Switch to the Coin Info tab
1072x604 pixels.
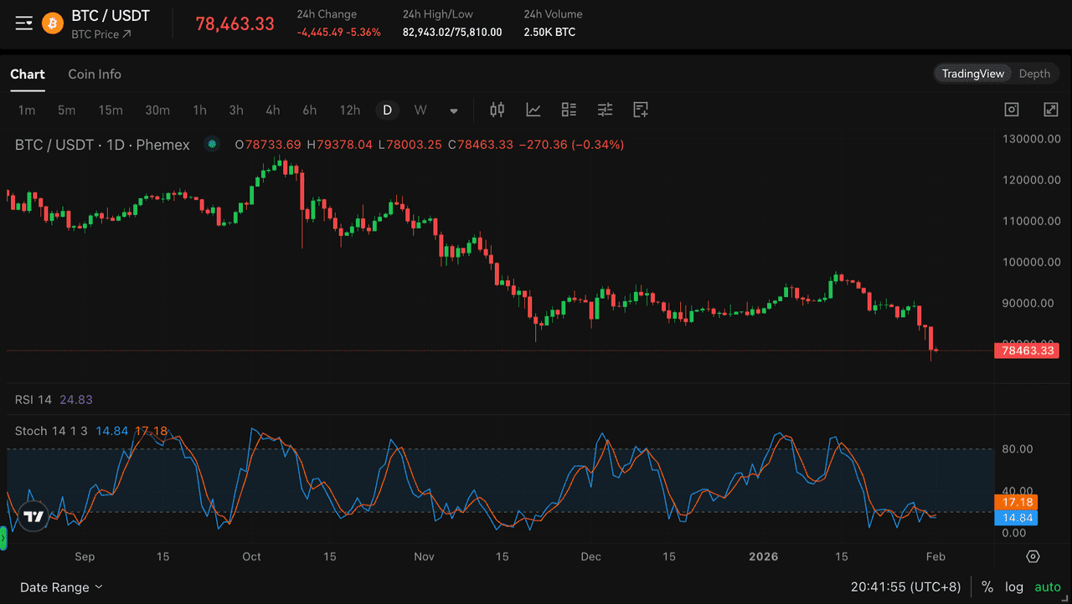coord(94,74)
